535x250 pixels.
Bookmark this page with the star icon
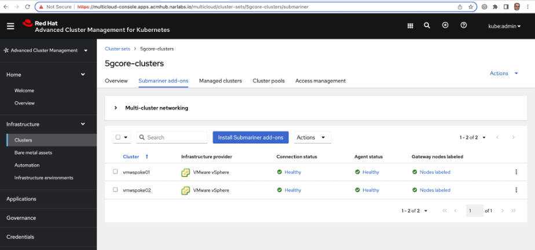coord(470,7)
